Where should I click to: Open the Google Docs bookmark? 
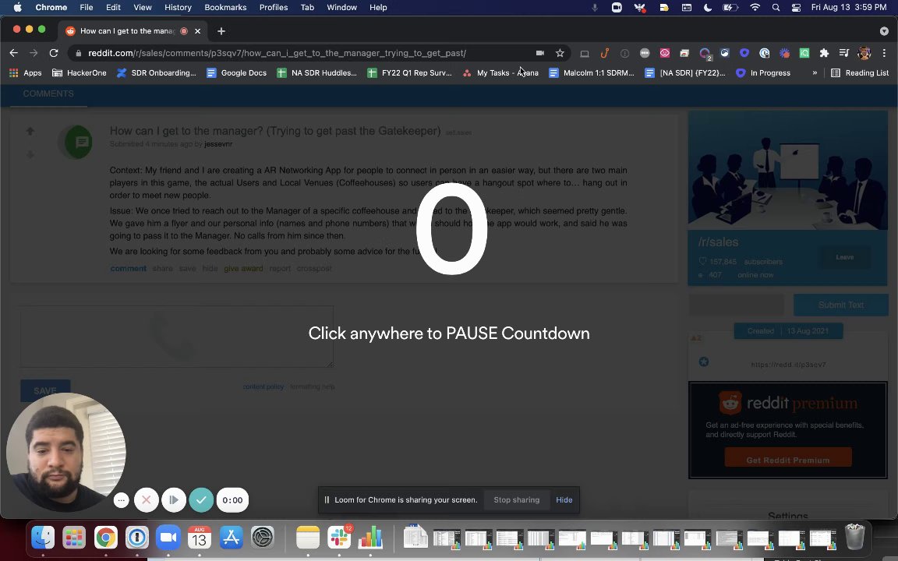236,72
